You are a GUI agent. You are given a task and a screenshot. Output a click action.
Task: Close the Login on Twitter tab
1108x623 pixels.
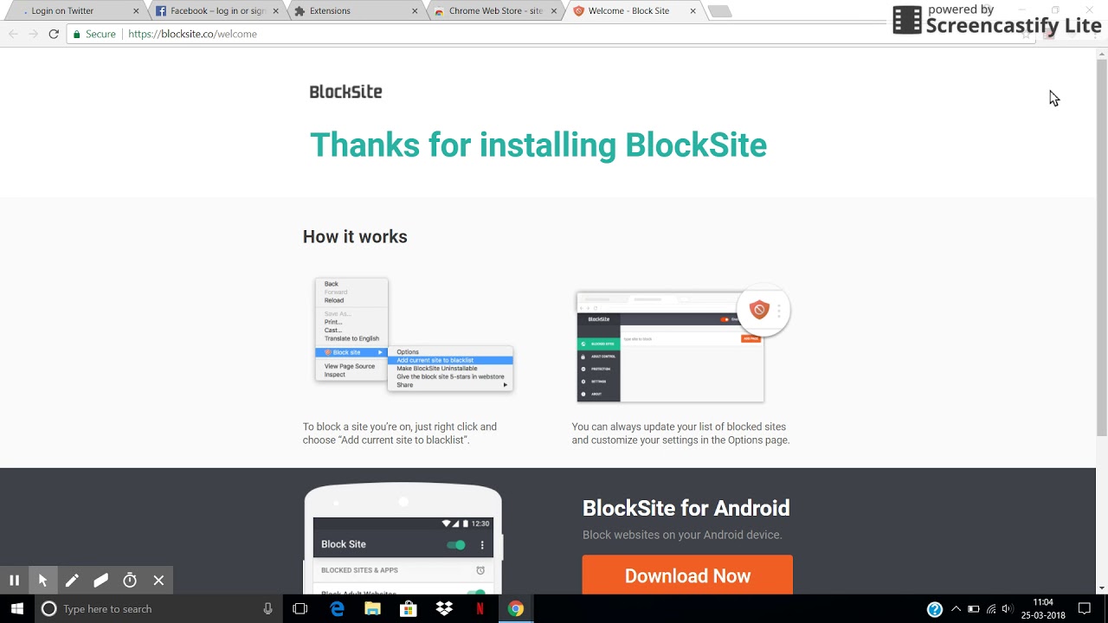136,11
